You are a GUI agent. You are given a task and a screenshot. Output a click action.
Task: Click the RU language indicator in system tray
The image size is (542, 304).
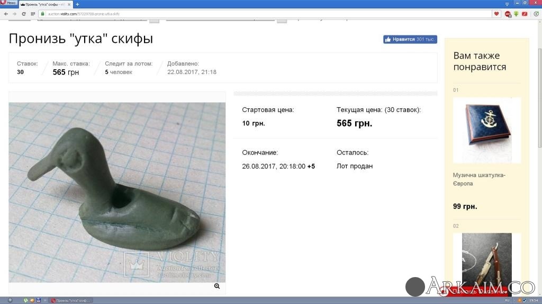pos(507,300)
